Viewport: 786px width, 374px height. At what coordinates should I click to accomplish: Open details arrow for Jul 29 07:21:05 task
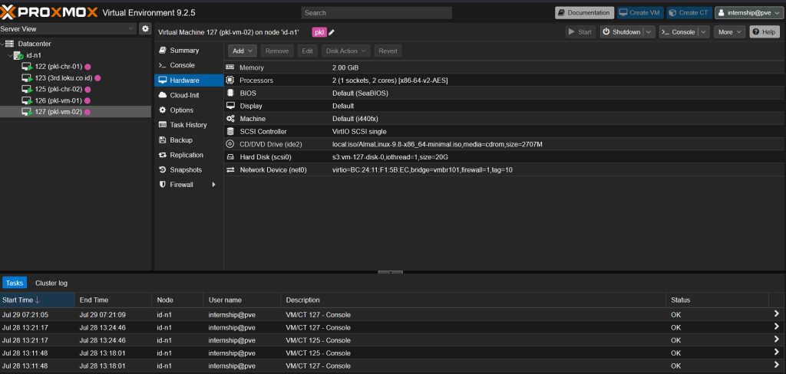coord(777,314)
